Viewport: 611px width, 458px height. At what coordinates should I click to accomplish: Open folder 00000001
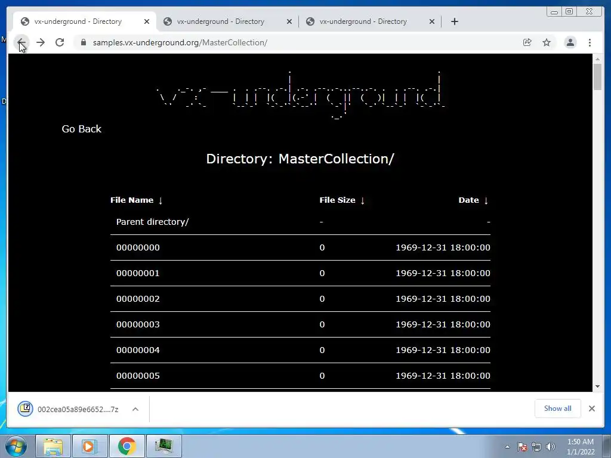[x=138, y=273]
